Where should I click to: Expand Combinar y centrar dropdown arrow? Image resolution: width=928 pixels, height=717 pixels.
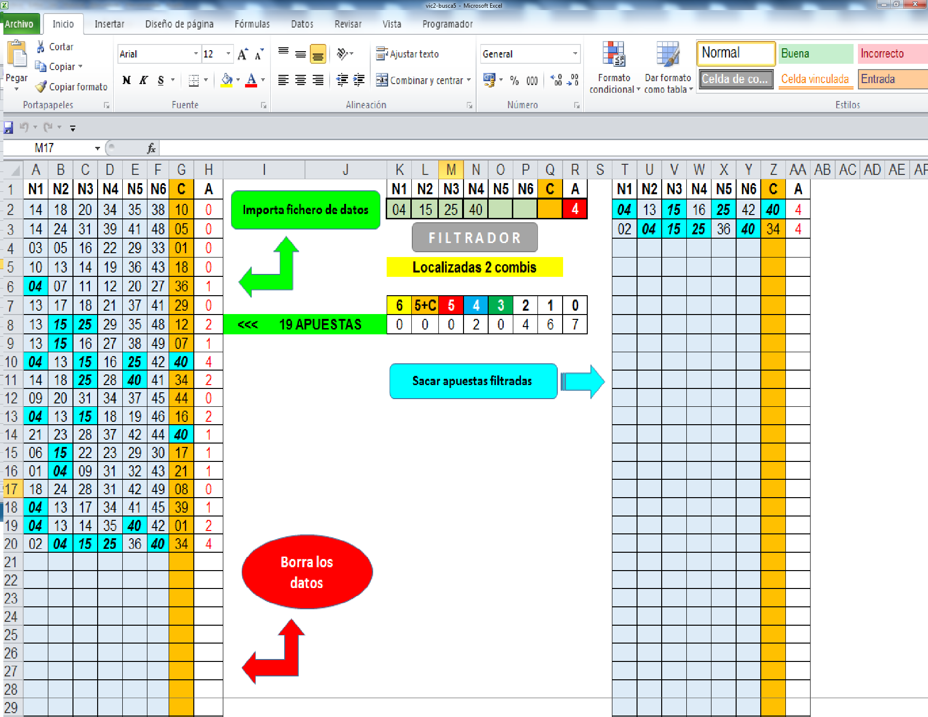(469, 80)
